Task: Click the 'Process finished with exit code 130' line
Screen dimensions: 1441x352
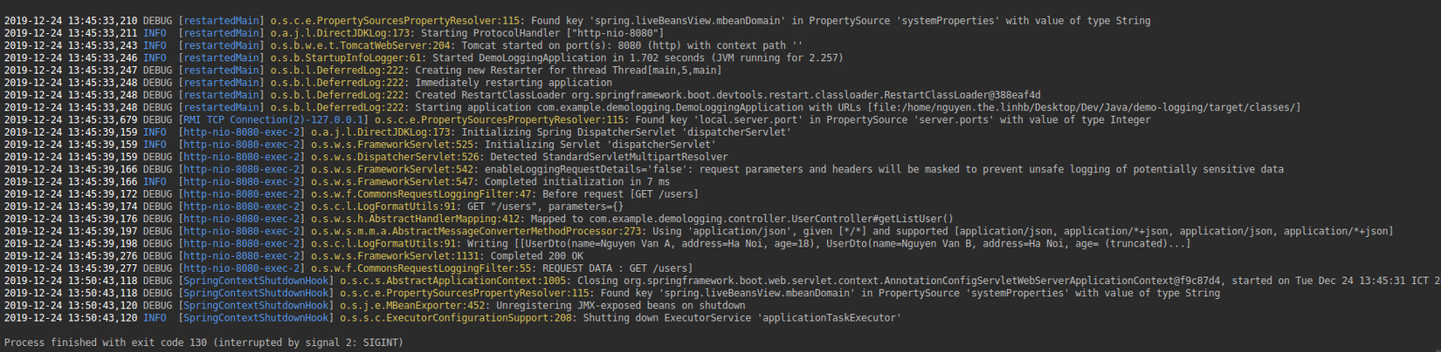Action: (203, 342)
